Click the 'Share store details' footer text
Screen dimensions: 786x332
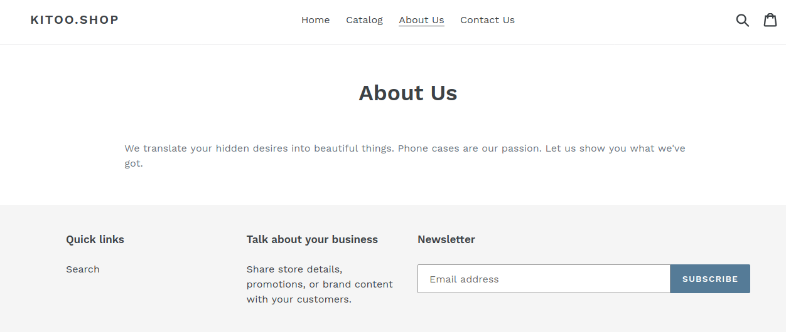294,269
